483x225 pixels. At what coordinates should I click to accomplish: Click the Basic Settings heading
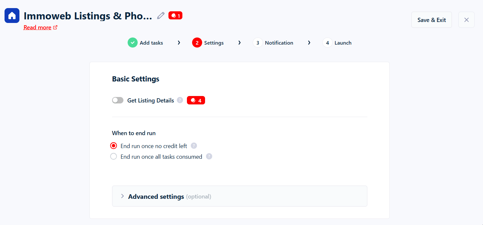point(136,79)
